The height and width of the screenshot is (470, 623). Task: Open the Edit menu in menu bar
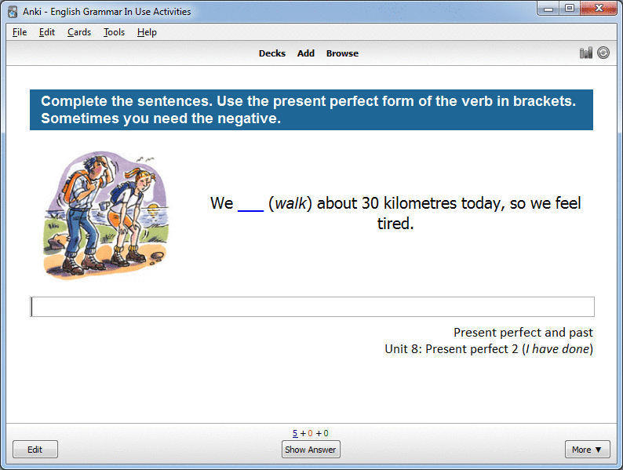point(47,32)
